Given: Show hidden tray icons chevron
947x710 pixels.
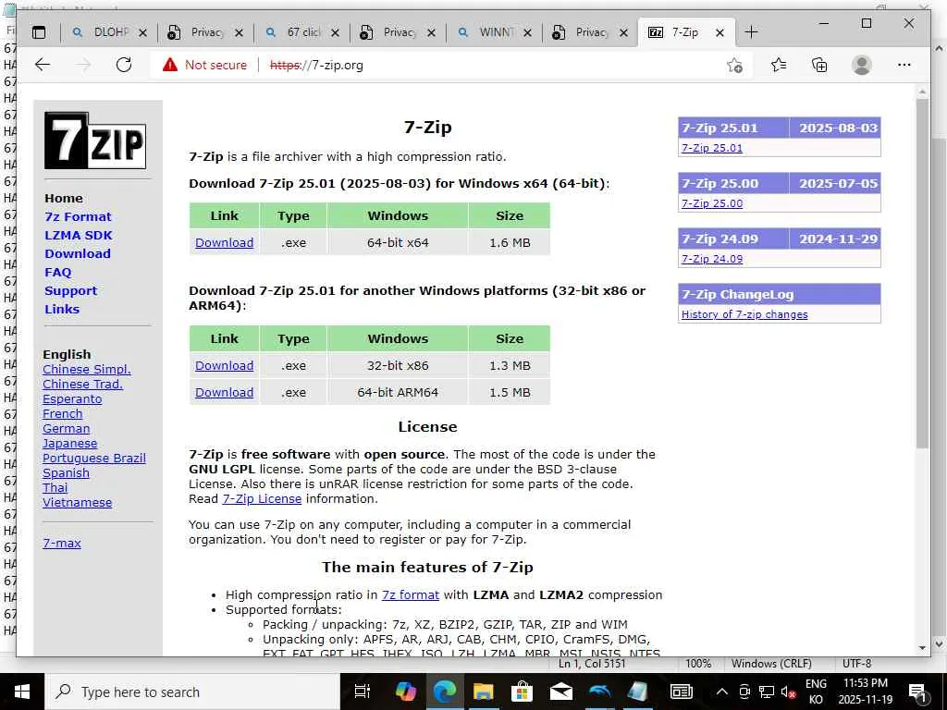Looking at the screenshot, I should point(721,692).
